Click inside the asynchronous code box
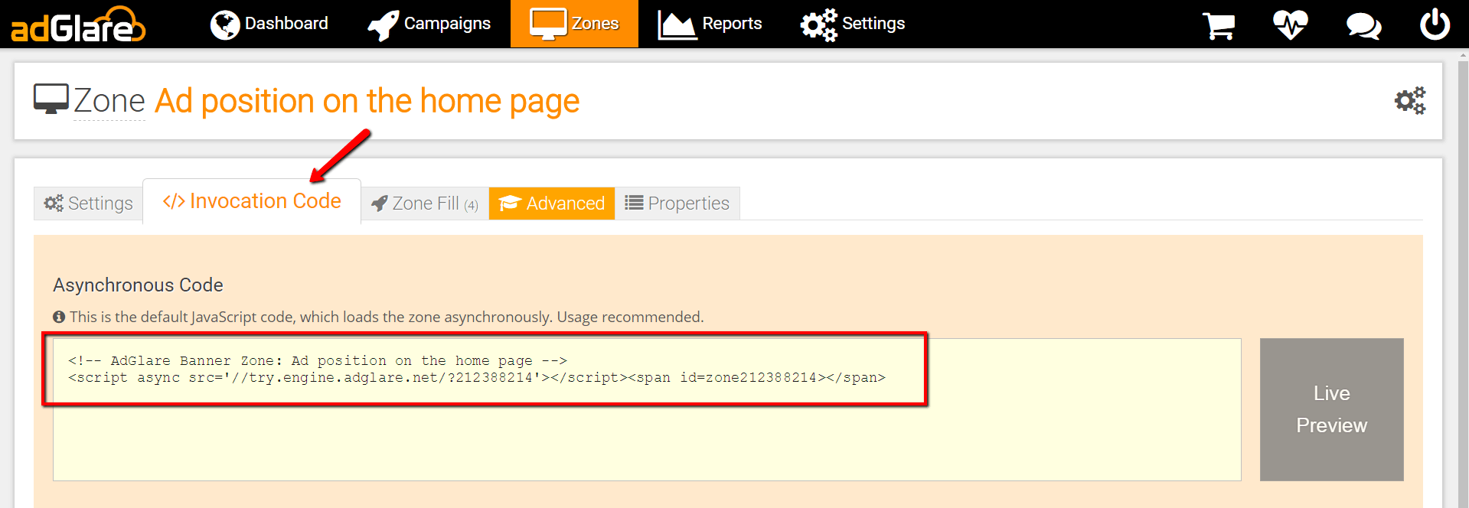The image size is (1469, 508). tap(647, 409)
